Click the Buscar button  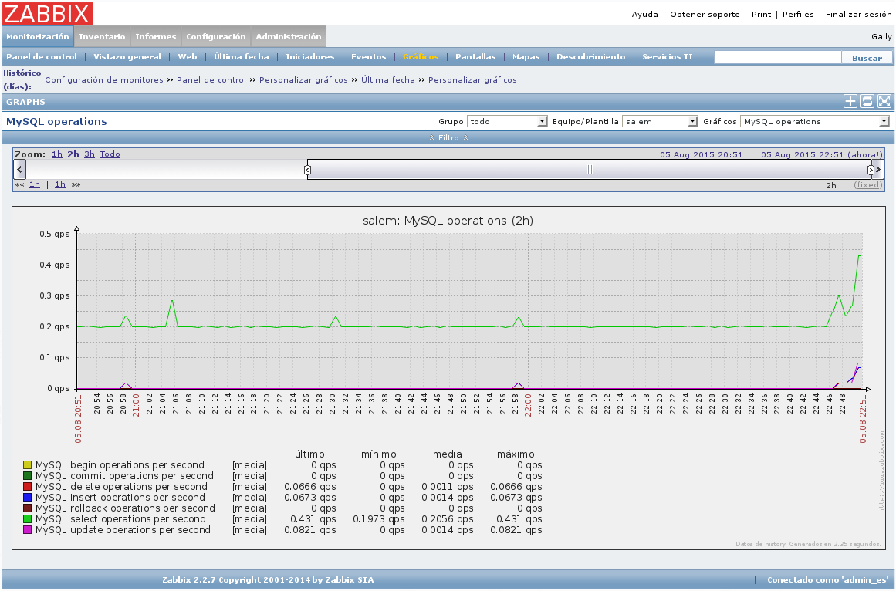pyautogui.click(x=867, y=58)
